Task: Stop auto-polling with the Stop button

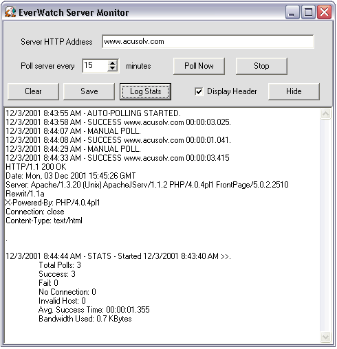Action: (x=261, y=66)
